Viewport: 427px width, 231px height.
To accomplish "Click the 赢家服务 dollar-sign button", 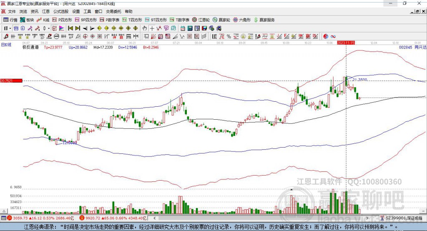I will tap(264, 20).
